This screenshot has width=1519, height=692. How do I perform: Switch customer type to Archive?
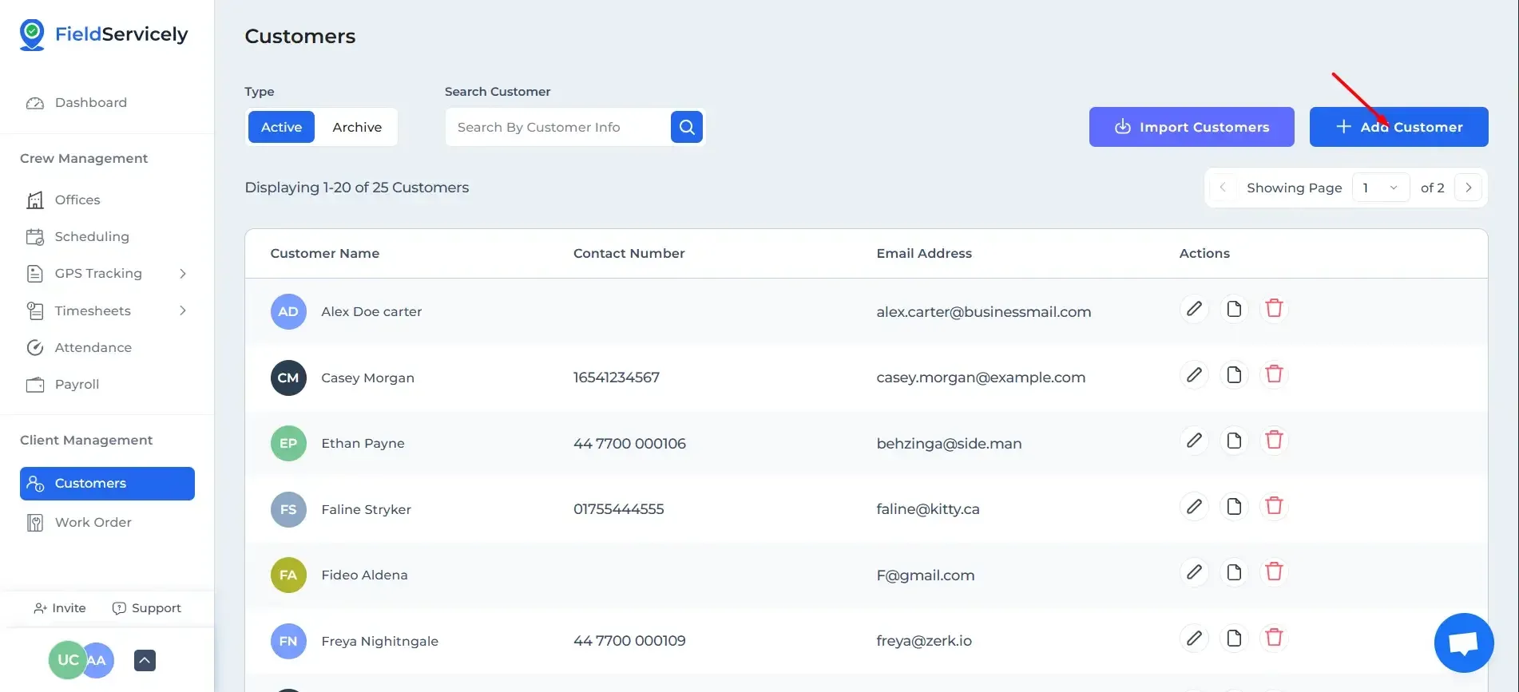click(357, 127)
